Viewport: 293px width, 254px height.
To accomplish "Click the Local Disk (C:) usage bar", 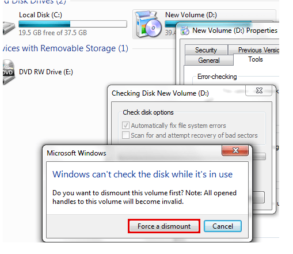I will tap(73, 24).
